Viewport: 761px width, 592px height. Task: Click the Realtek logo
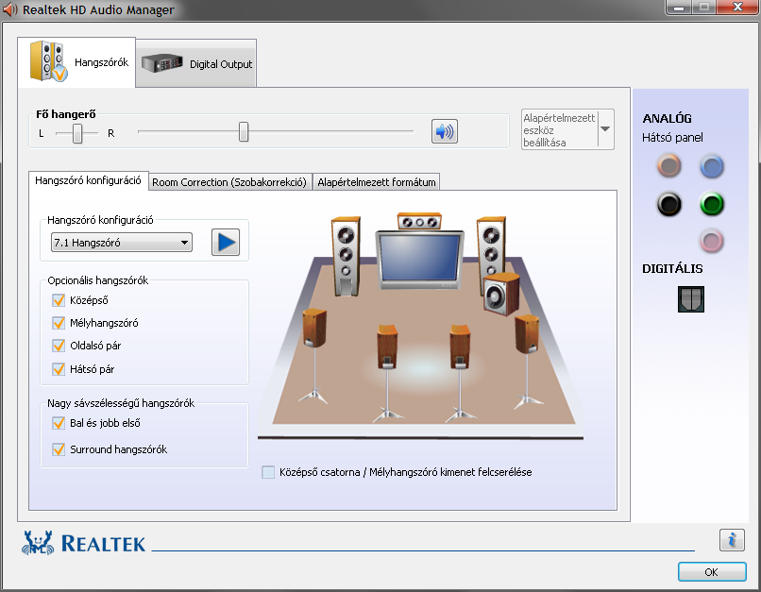(83, 543)
